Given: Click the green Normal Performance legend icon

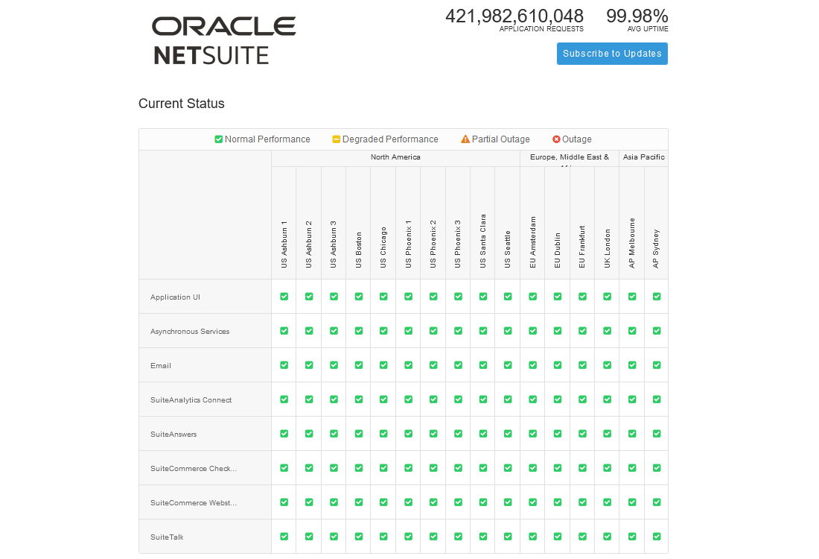Looking at the screenshot, I should [x=219, y=139].
